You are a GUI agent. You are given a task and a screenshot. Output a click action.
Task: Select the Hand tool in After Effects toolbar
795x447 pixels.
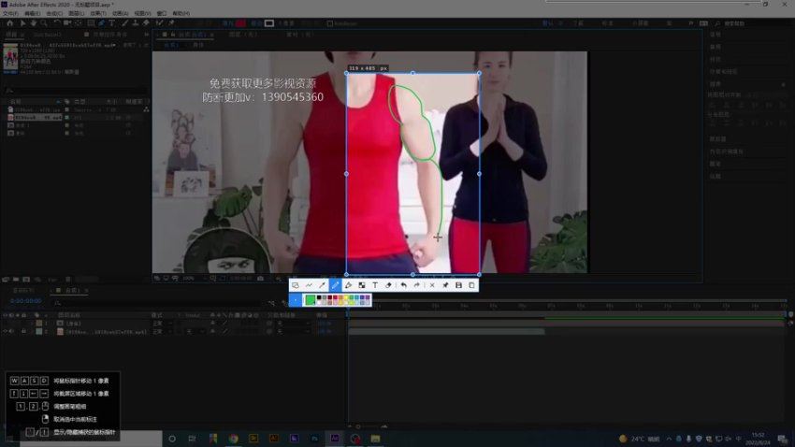pyautogui.click(x=34, y=23)
